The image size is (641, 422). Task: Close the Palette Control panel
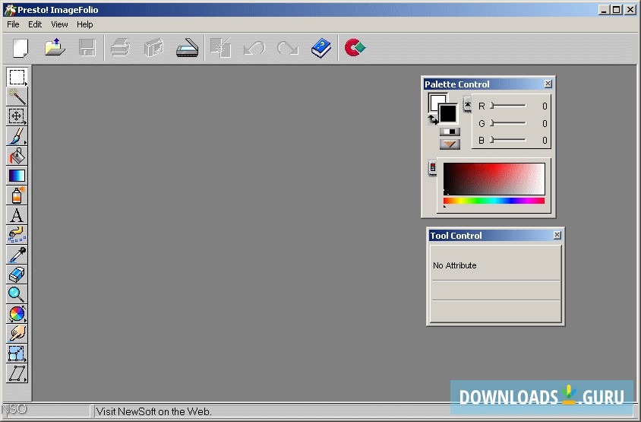click(548, 84)
